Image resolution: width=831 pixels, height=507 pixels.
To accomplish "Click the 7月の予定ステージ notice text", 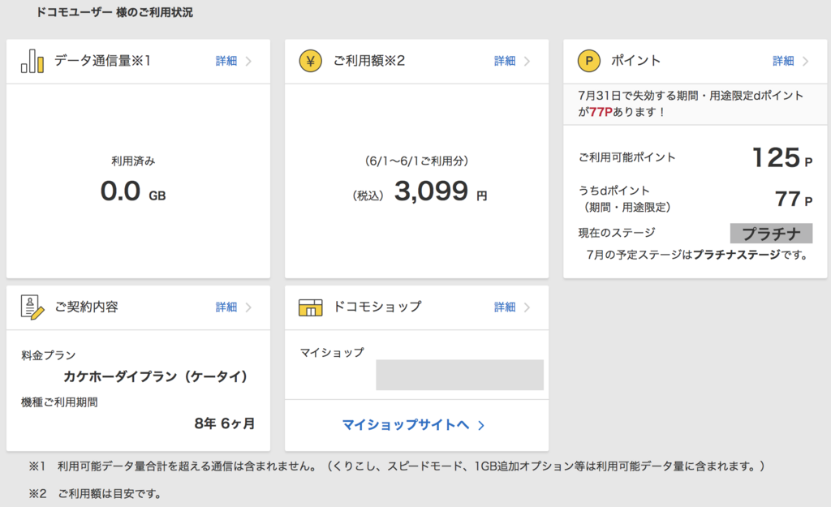I will pyautogui.click(x=699, y=255).
